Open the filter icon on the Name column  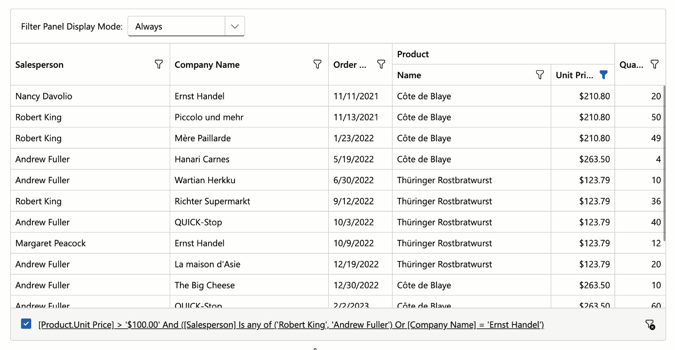coord(539,74)
